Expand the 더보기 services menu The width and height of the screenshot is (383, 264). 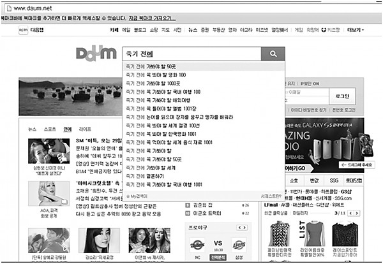[x=356, y=30]
